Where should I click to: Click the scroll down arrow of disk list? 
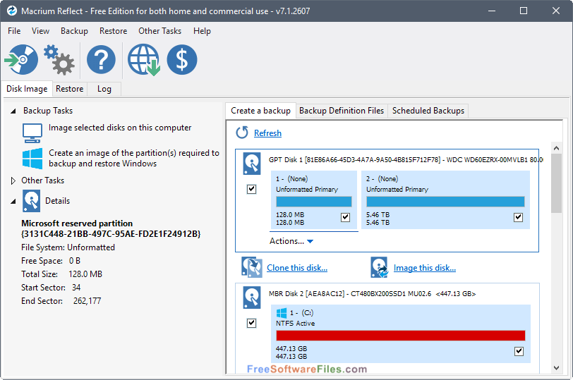(x=556, y=368)
